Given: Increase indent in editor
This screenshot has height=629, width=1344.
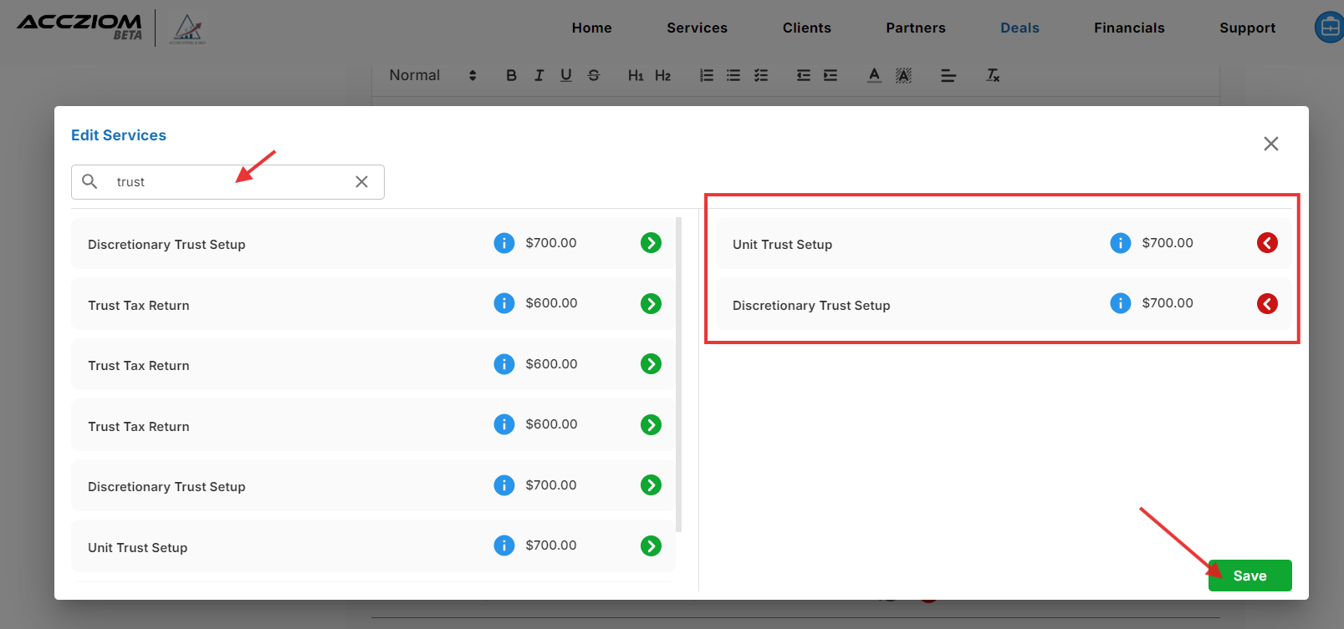Looking at the screenshot, I should coord(830,75).
